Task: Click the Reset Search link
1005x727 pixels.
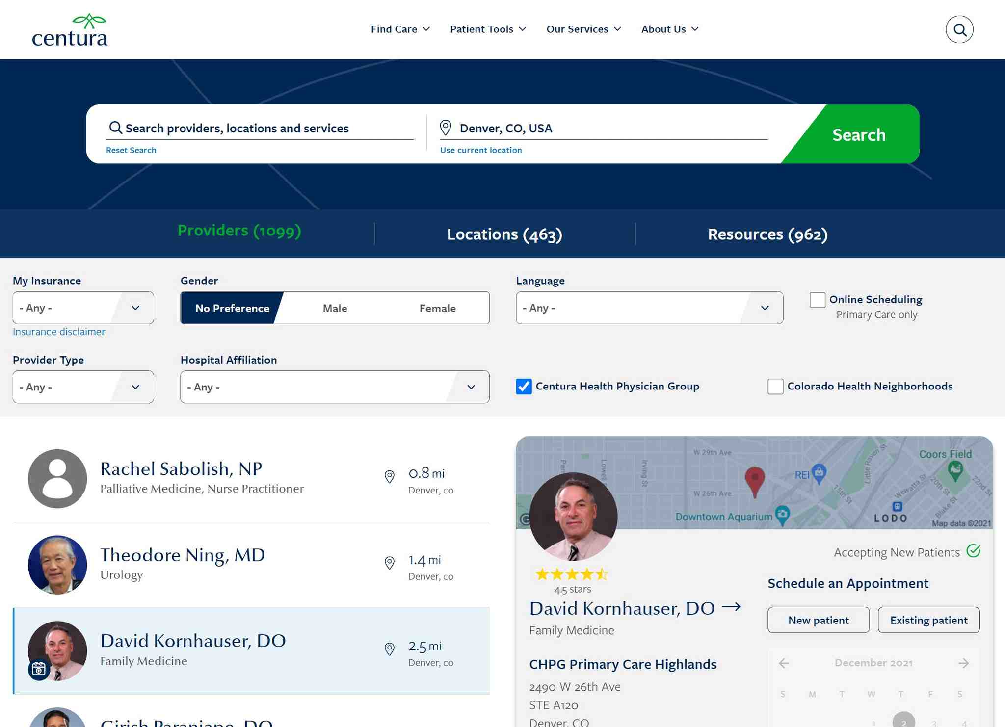Action: 131,150
